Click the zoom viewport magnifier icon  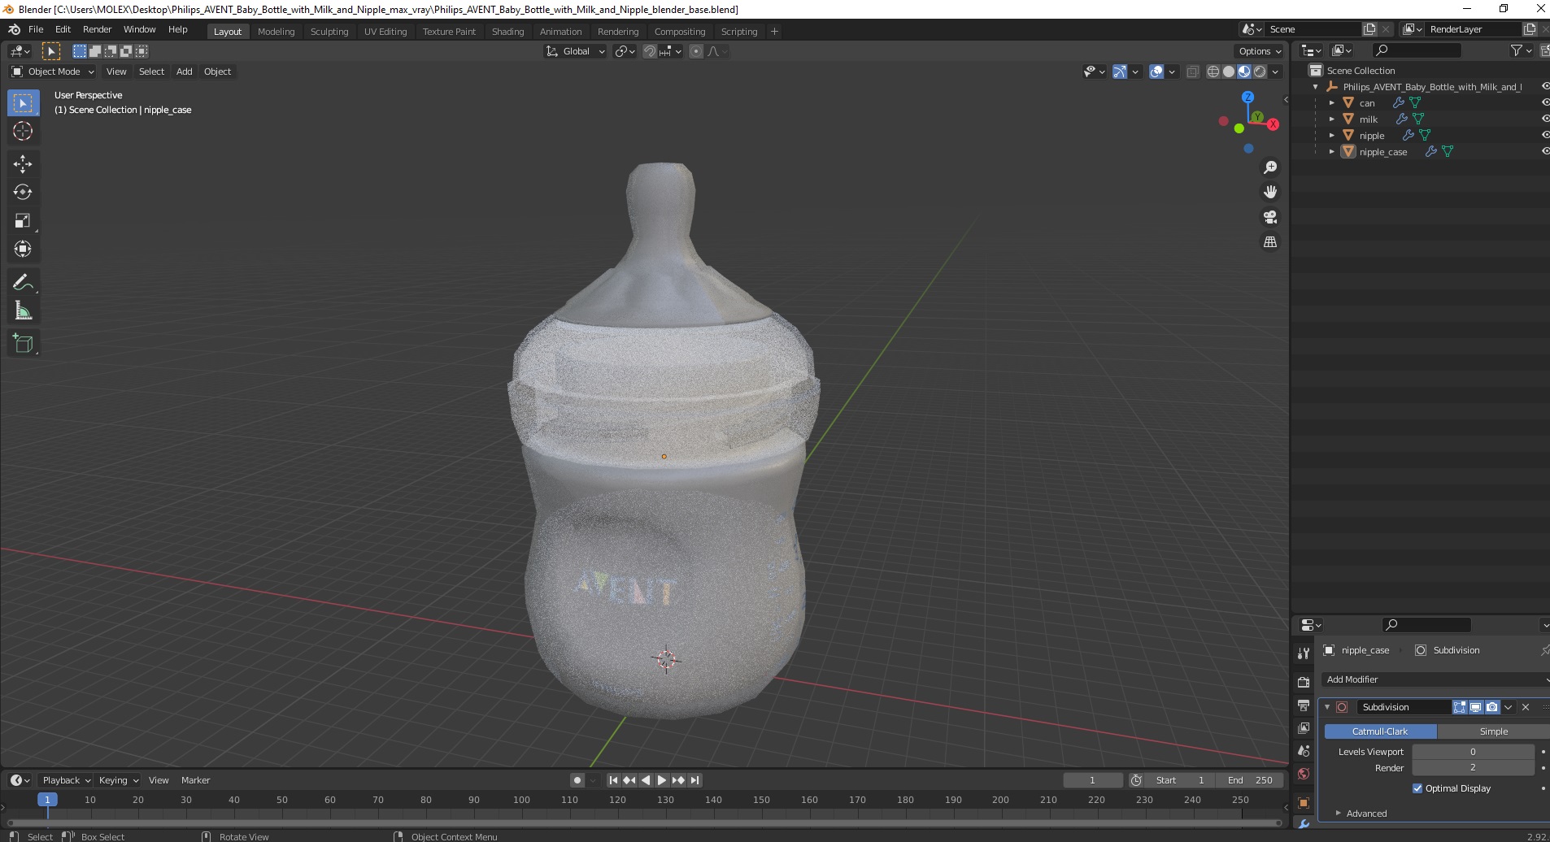click(1270, 167)
